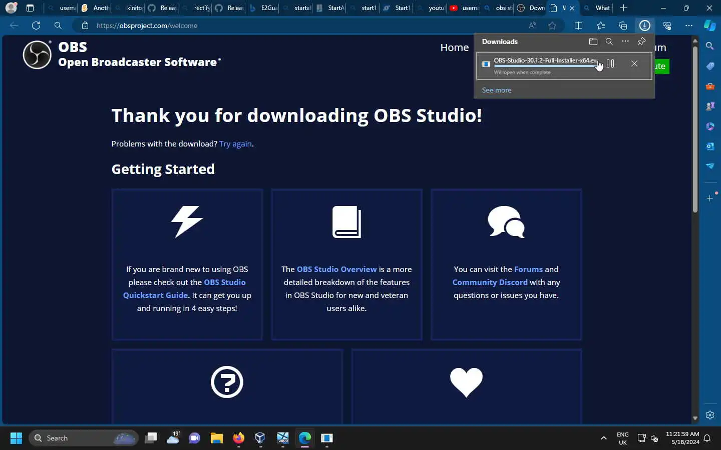Image resolution: width=721 pixels, height=450 pixels.
Task: Open the Copilot sidebar icon
Action: click(710, 25)
